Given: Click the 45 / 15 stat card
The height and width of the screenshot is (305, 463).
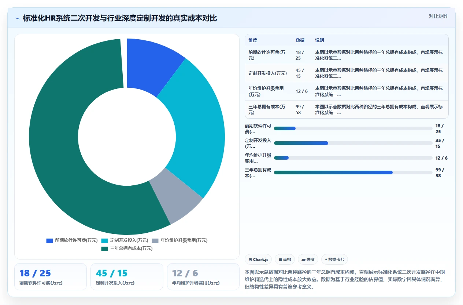Looking at the screenshot, I should click(x=127, y=277).
